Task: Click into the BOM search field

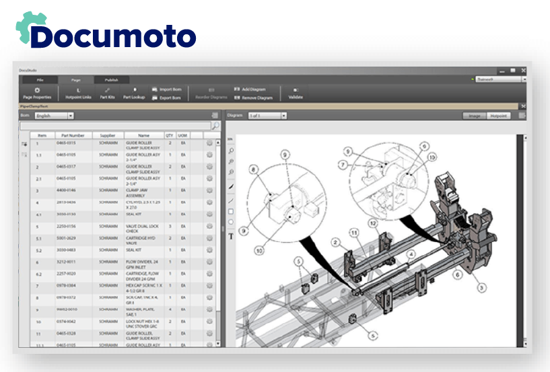Action: click(x=116, y=126)
